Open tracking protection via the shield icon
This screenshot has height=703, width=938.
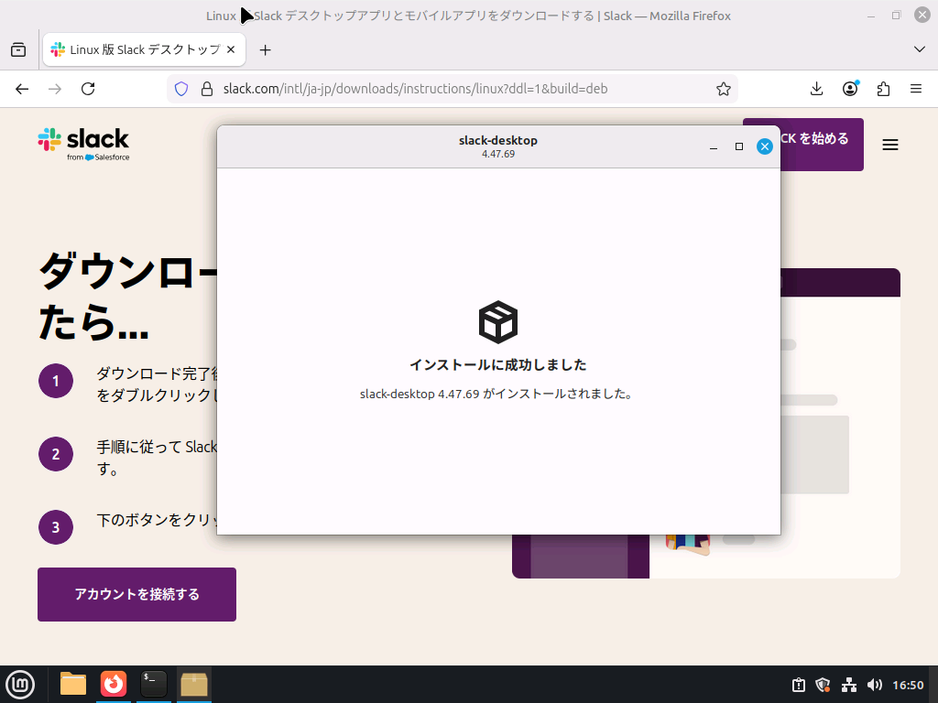[180, 88]
